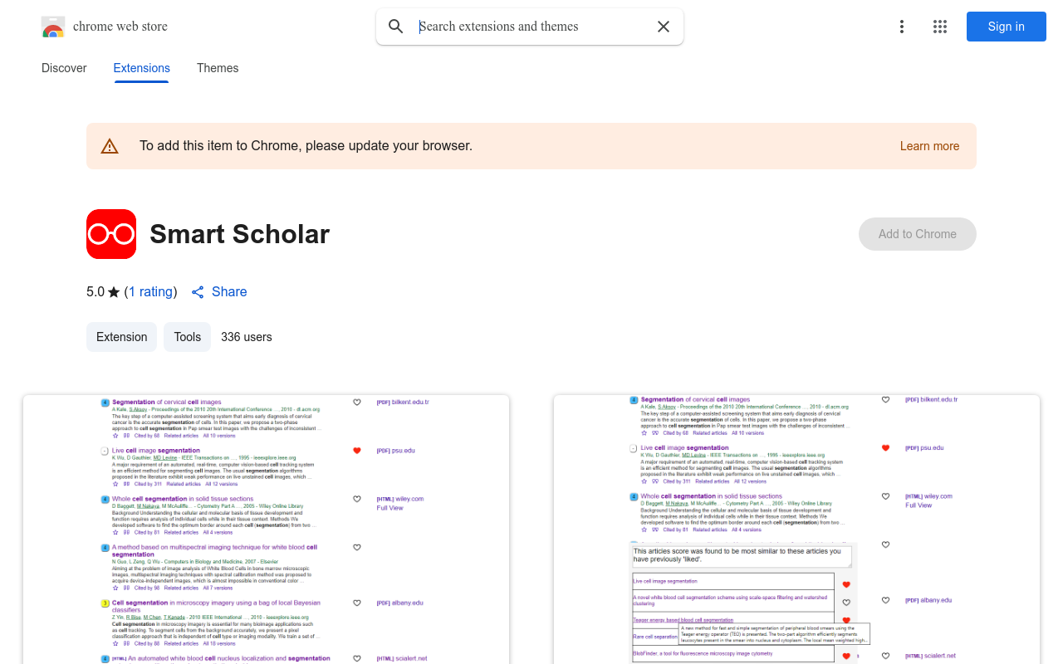Click the warning triangle icon in banner

pos(110,146)
